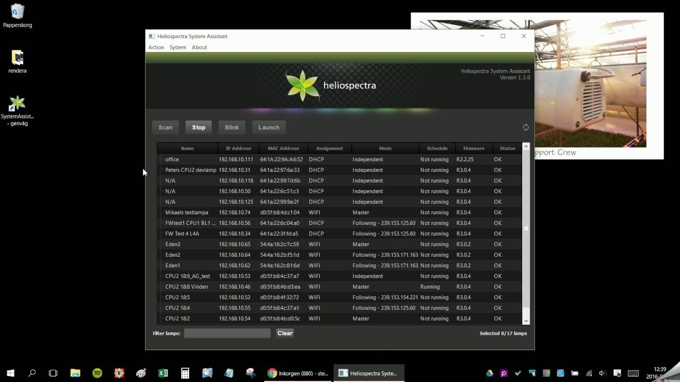Select the FW Test 4 L4A row
The width and height of the screenshot is (680, 382).
339,233
